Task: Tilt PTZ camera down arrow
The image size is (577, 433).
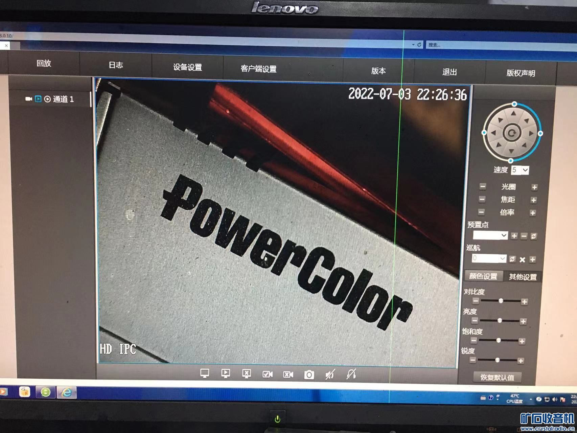Action: pos(511,151)
